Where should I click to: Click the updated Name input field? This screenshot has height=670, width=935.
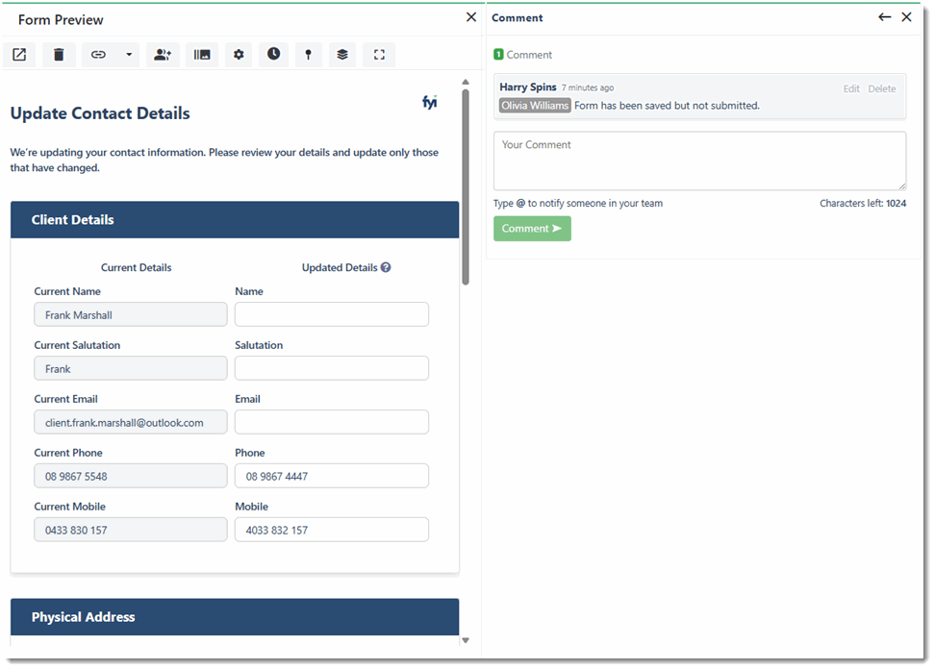point(332,314)
